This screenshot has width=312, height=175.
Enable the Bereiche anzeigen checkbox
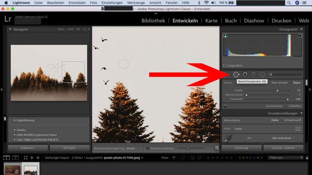click(148, 148)
